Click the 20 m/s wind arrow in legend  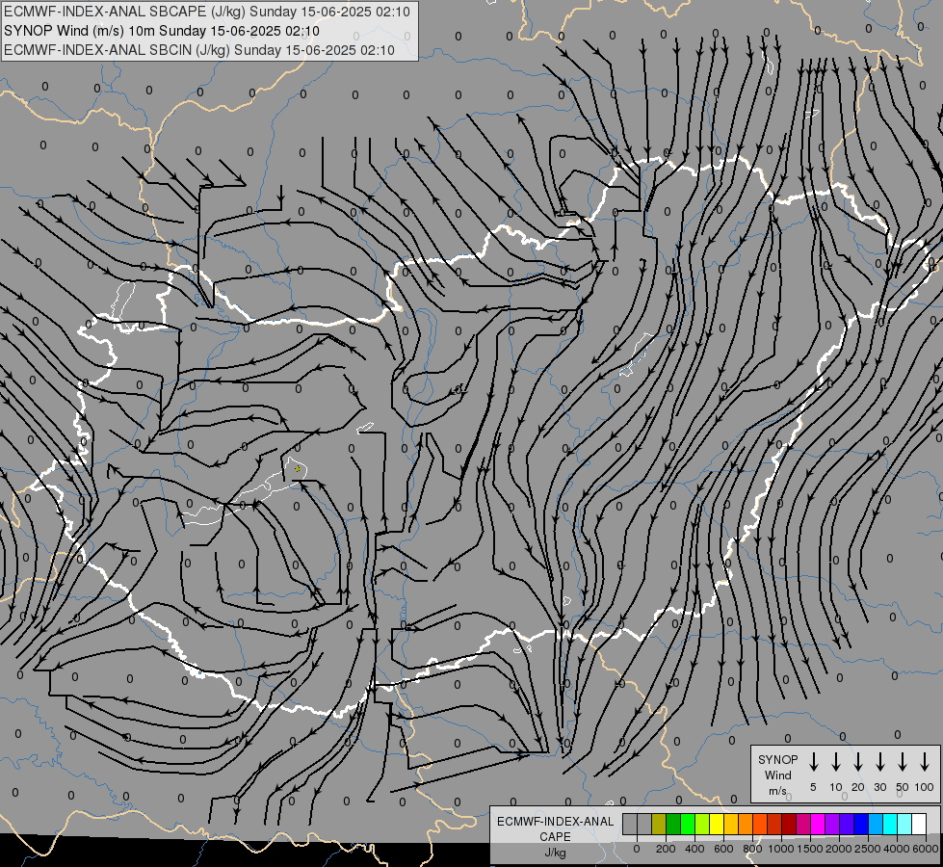coord(857,761)
